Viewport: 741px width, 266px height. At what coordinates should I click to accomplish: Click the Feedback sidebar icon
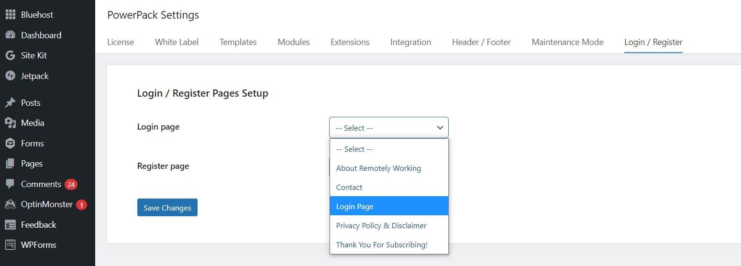(10, 225)
